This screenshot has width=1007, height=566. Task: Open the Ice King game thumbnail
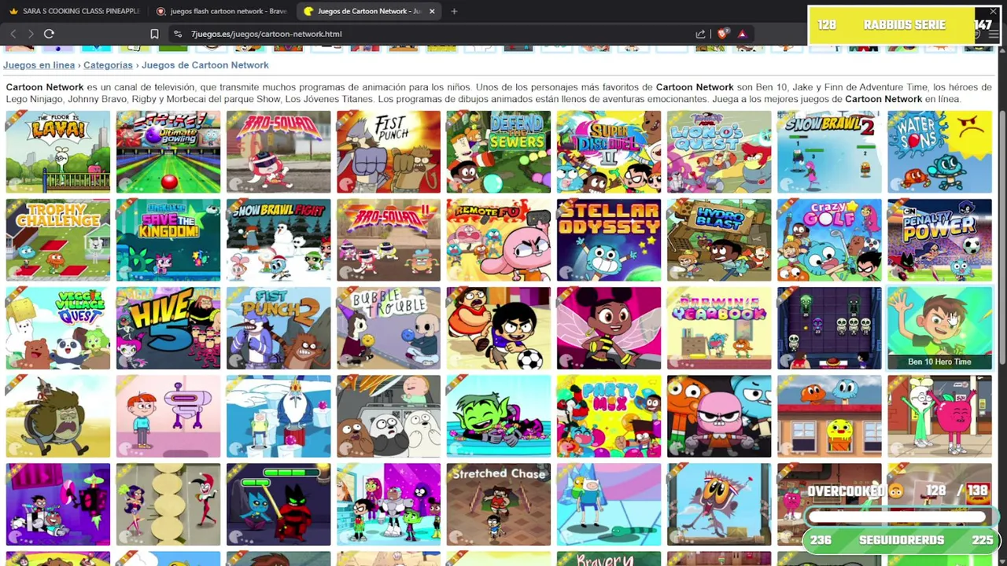point(278,416)
